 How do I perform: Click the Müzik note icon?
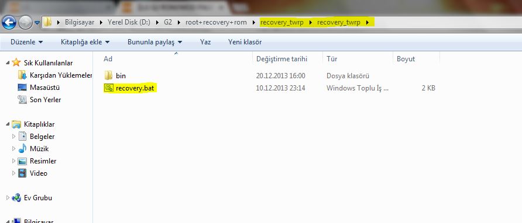[x=22, y=148]
